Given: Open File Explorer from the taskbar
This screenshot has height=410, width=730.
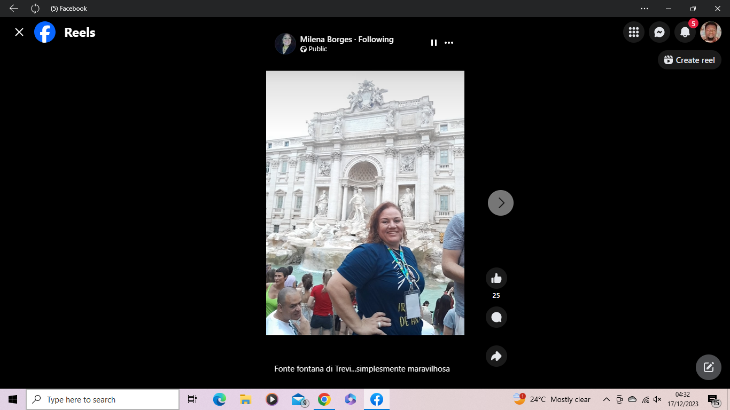Looking at the screenshot, I should pos(246,399).
